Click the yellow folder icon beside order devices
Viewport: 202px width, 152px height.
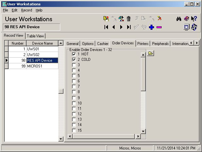click(151, 53)
